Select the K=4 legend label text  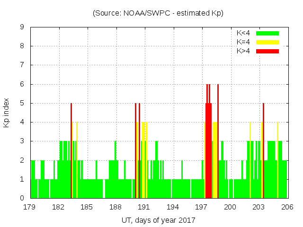pos(243,42)
